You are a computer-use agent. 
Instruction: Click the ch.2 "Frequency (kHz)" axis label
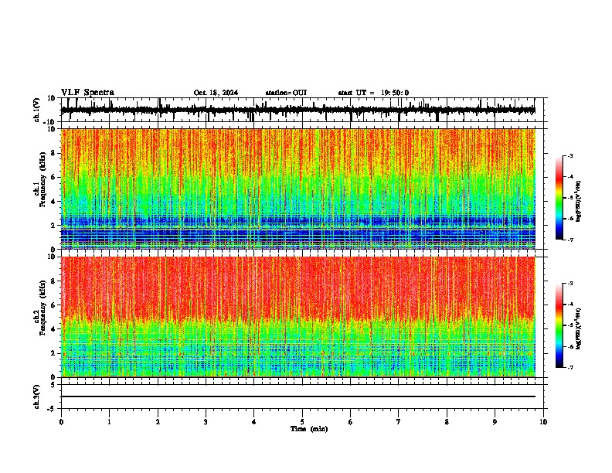(43, 307)
